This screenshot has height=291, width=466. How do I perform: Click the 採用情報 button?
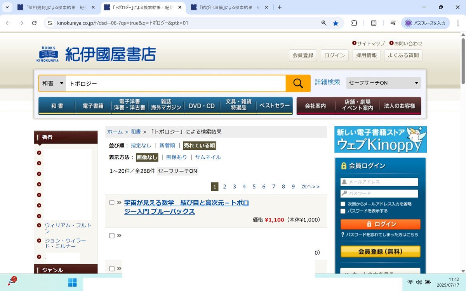click(x=367, y=55)
